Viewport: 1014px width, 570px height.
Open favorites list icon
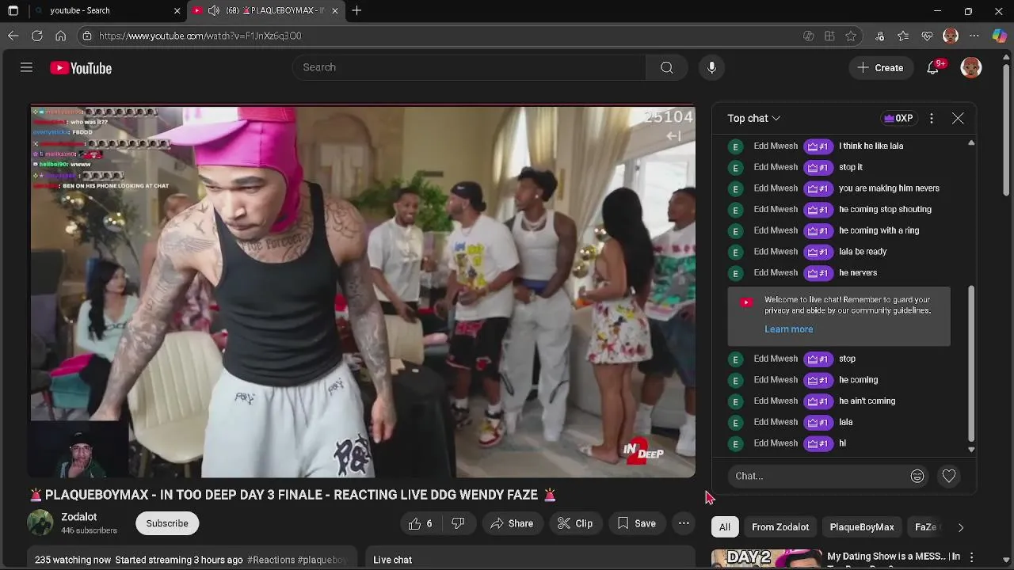tap(903, 36)
